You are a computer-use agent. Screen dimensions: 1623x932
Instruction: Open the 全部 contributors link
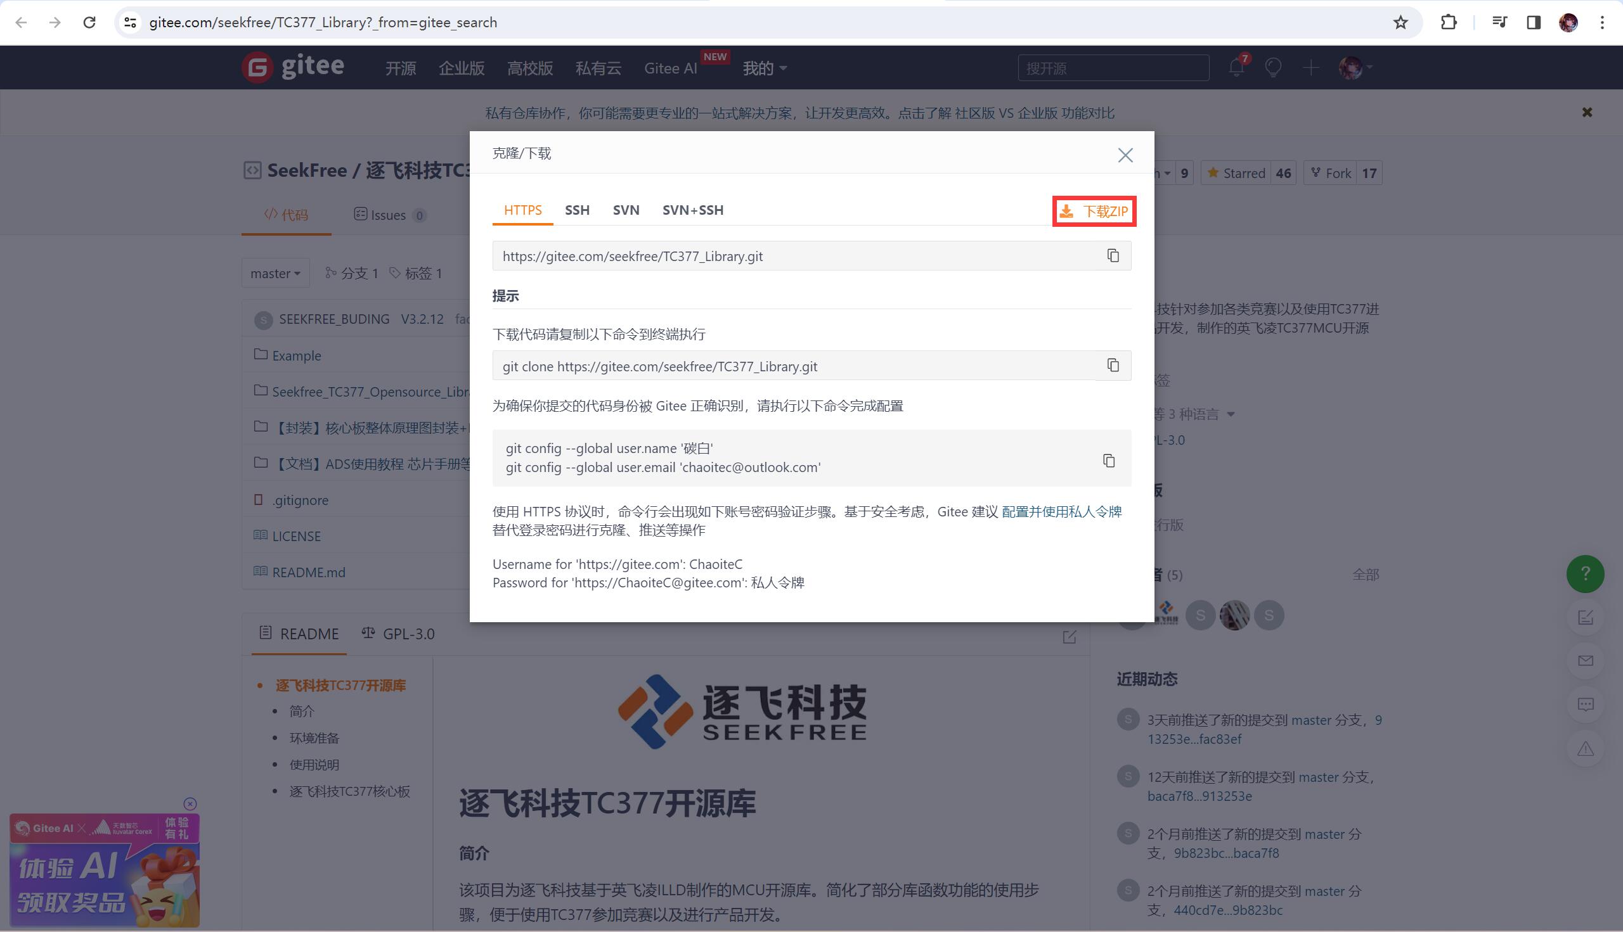pyautogui.click(x=1366, y=575)
